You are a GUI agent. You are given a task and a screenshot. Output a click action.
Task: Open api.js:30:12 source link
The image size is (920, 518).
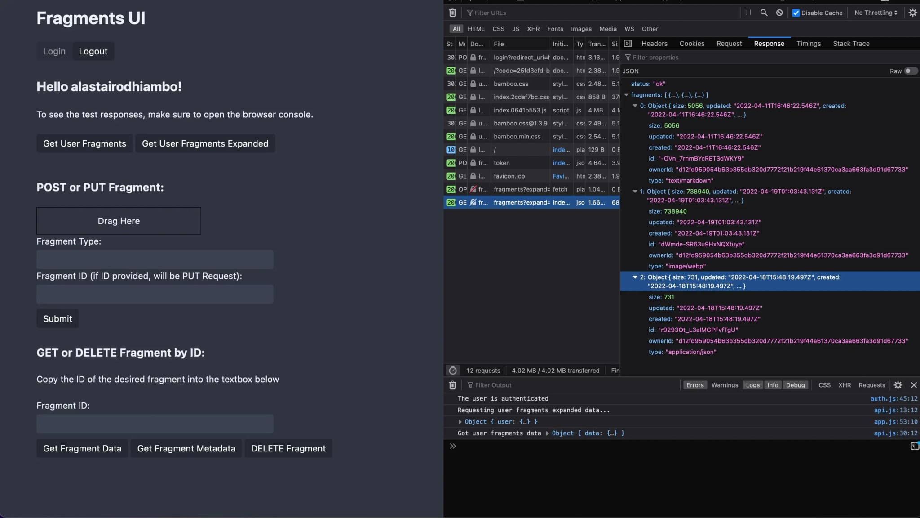[x=895, y=433]
